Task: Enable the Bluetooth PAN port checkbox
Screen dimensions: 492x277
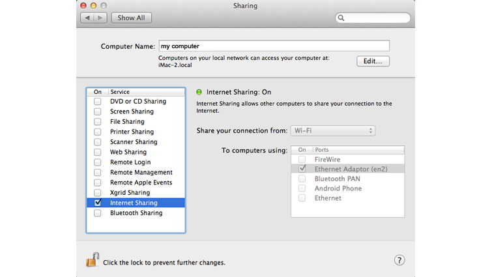Action: point(302,179)
